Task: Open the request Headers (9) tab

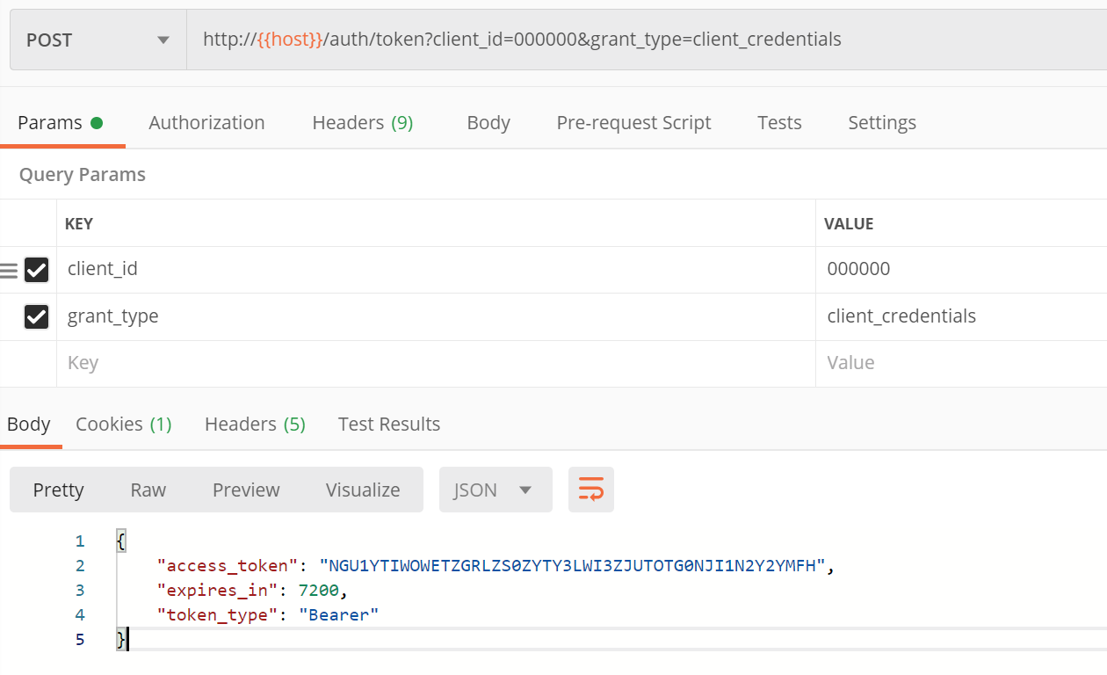Action: tap(362, 123)
